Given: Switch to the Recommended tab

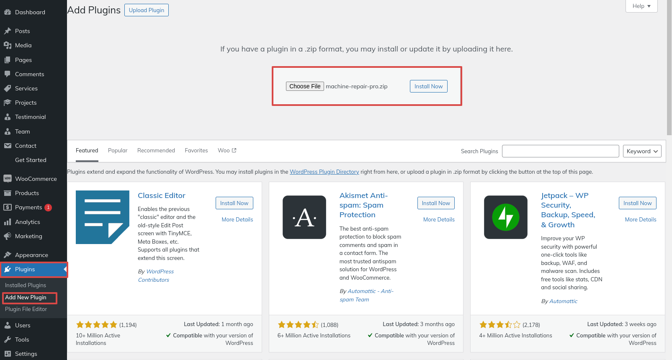Looking at the screenshot, I should point(156,151).
